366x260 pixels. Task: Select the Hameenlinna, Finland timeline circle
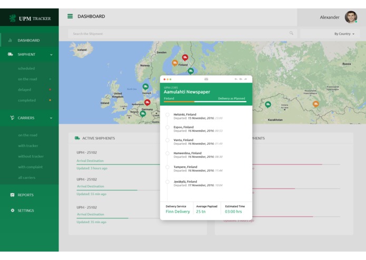[167, 153]
